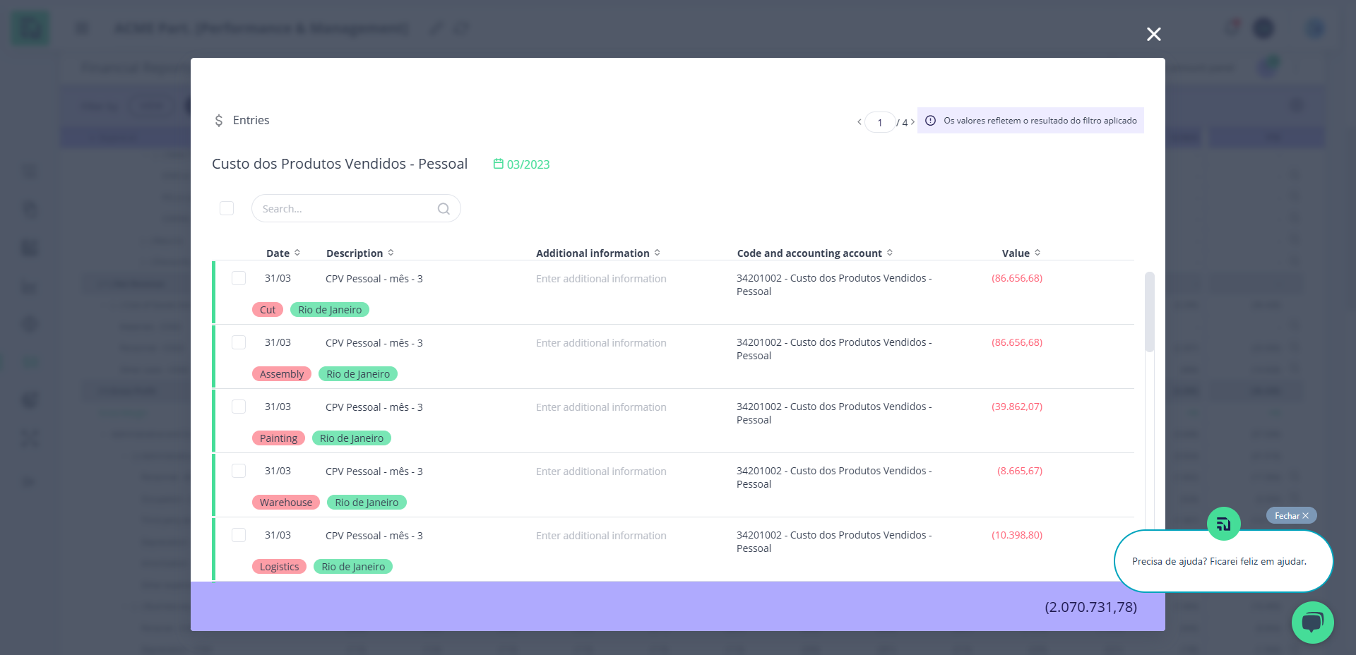Click the Painting tag
Viewport: 1356px width, 655px height.
tap(278, 438)
